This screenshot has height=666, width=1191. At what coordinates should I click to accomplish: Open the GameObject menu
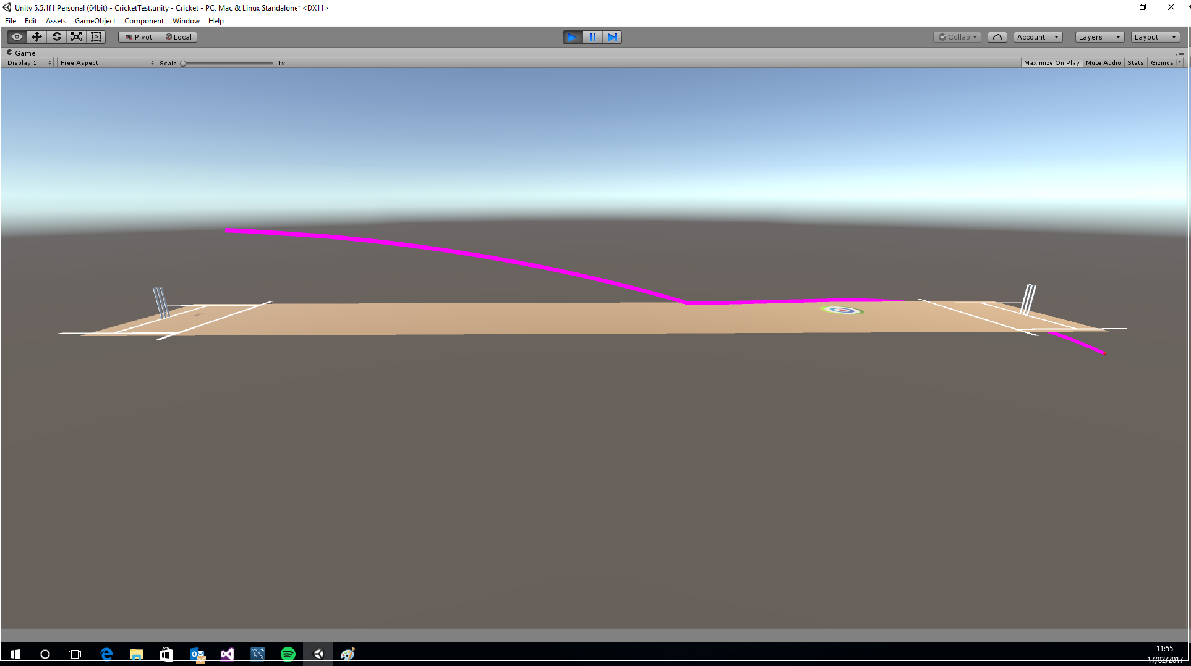[95, 21]
